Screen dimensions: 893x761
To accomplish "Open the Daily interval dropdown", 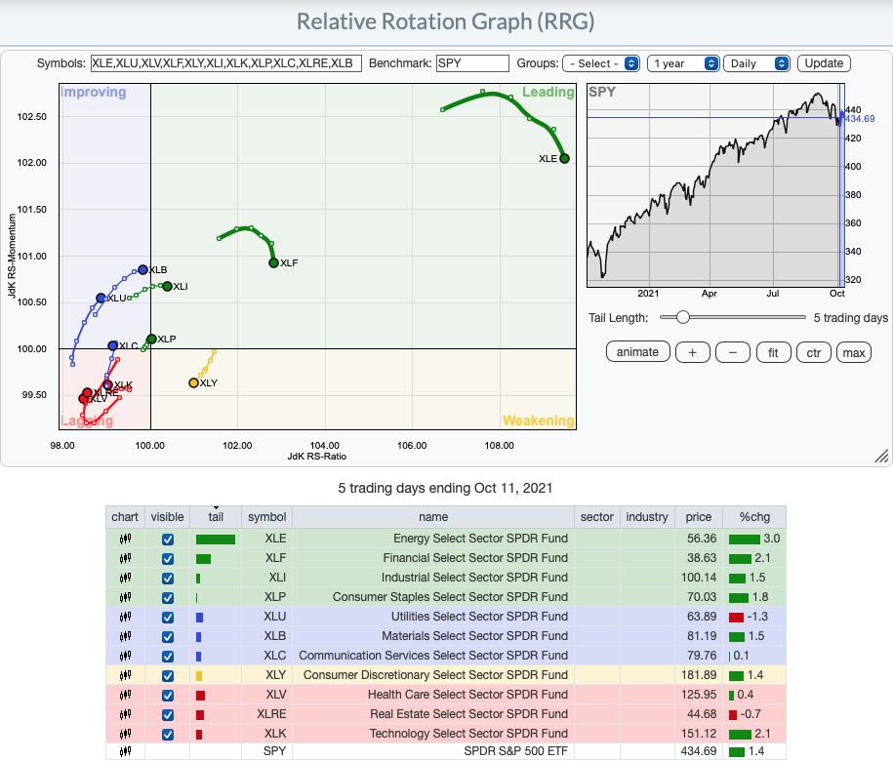I will [x=756, y=63].
